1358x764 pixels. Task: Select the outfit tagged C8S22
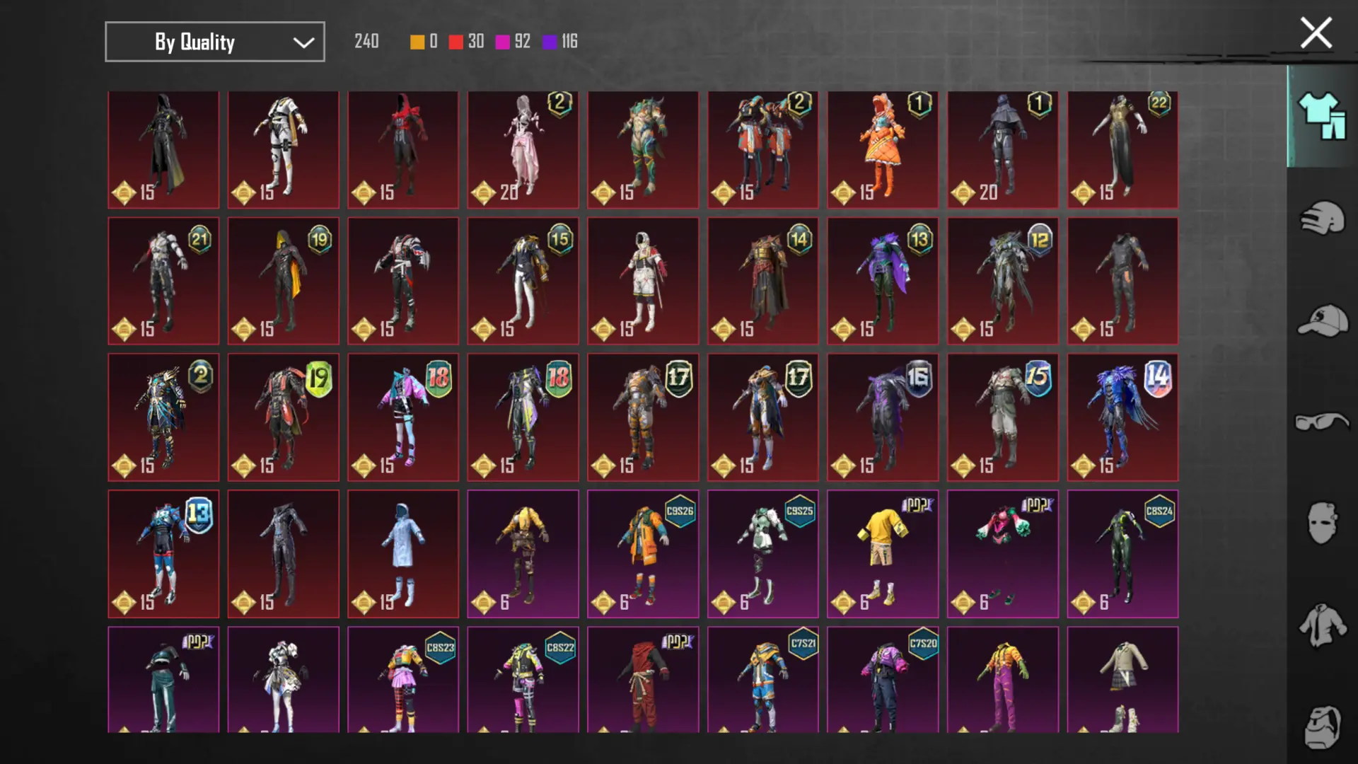523,679
